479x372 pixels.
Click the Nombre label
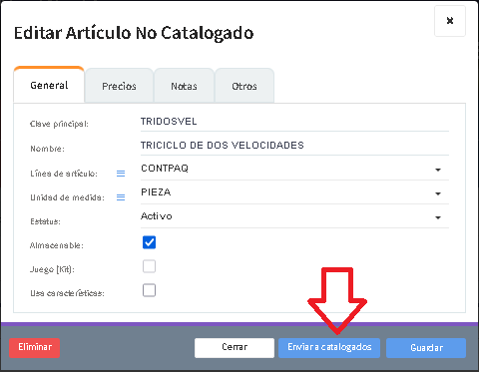(47, 149)
